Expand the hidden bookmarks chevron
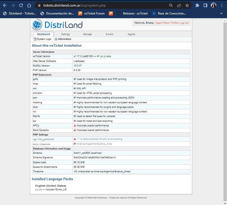The width and height of the screenshot is (227, 205). [221, 13]
